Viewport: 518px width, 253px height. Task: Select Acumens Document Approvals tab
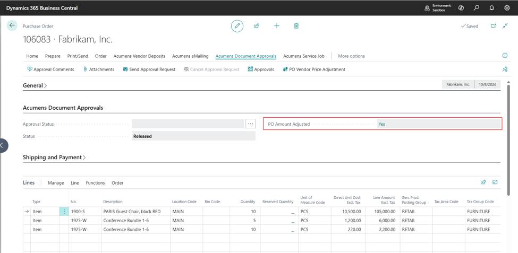[x=246, y=56]
